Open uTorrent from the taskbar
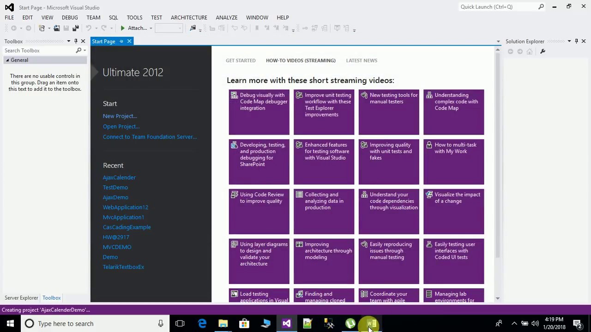The image size is (591, 332). pos(350,324)
